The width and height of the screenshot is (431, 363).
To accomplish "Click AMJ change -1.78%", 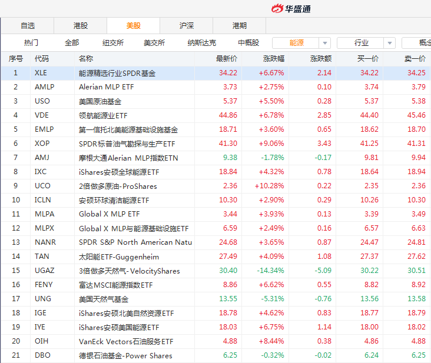I will tap(273, 157).
